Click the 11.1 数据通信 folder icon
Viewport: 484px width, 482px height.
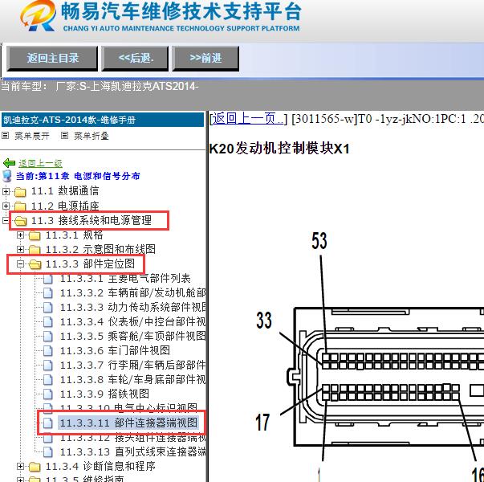point(20,192)
